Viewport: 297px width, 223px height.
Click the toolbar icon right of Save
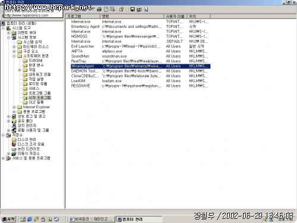[139, 9]
